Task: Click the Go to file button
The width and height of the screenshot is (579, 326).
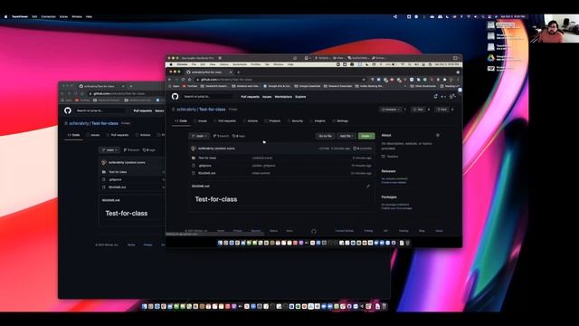Action: click(326, 136)
